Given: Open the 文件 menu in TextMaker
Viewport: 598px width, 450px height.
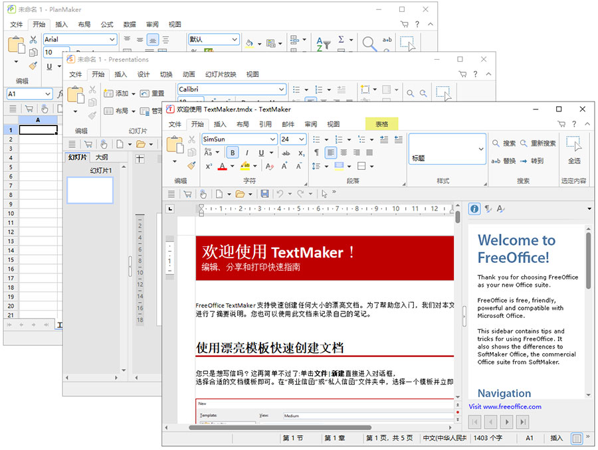Looking at the screenshot, I should pyautogui.click(x=175, y=124).
